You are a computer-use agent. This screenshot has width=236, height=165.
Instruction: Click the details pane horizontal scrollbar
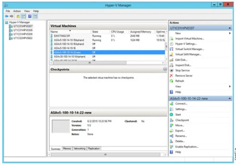click(x=105, y=154)
